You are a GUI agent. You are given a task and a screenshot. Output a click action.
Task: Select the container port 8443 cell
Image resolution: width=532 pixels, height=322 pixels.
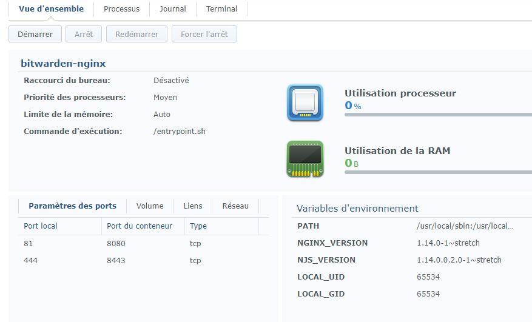[x=116, y=261]
